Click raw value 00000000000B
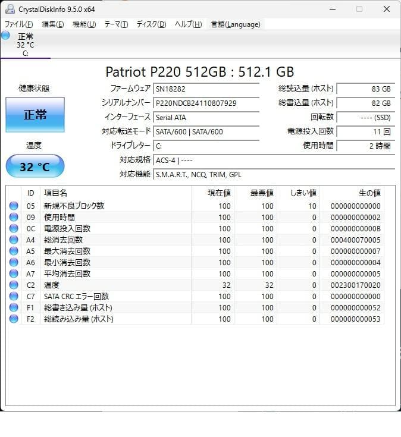The height and width of the screenshot is (437, 401). click(356, 228)
